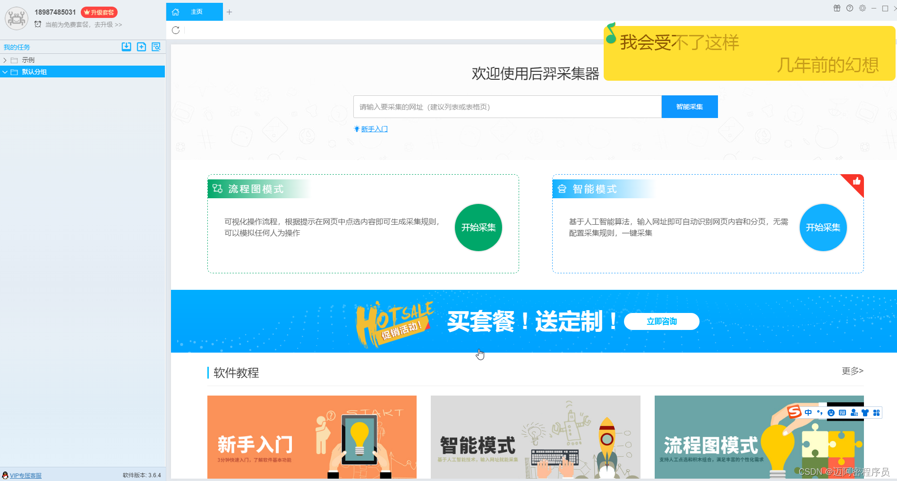Open the Sogou skin shirt icon

point(865,413)
